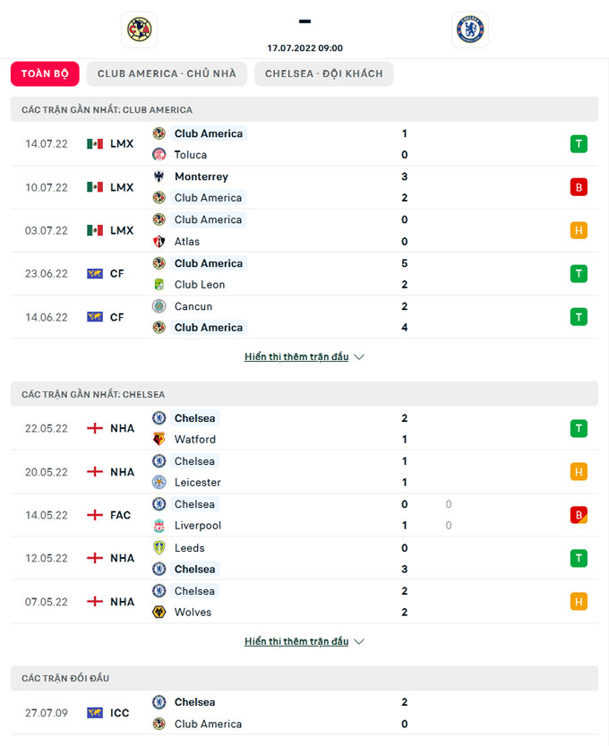609x746 pixels.
Task: Click the Monterrey team logo
Action: coord(159,176)
